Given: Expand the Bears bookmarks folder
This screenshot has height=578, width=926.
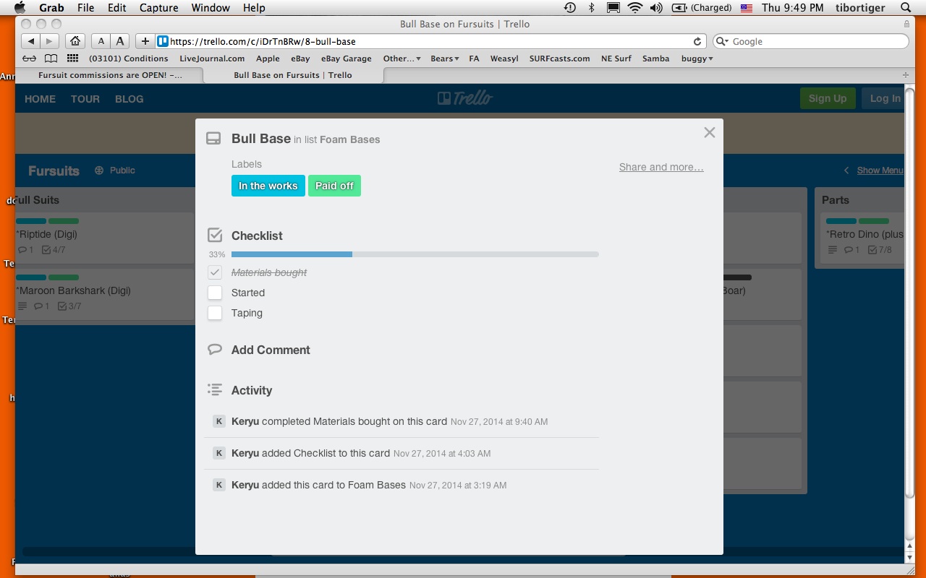Looking at the screenshot, I should [444, 59].
